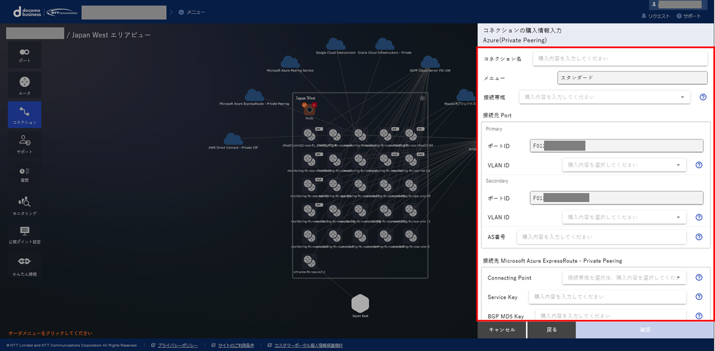
Task: Open the モニタリング sidebar icon
Action: coord(25,205)
